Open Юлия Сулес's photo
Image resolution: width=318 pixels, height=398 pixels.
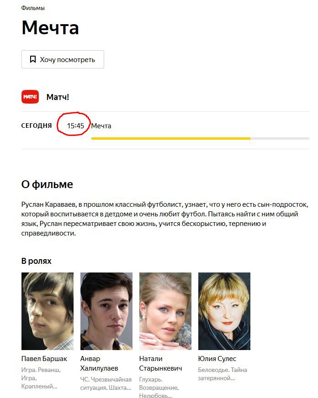coord(224,311)
